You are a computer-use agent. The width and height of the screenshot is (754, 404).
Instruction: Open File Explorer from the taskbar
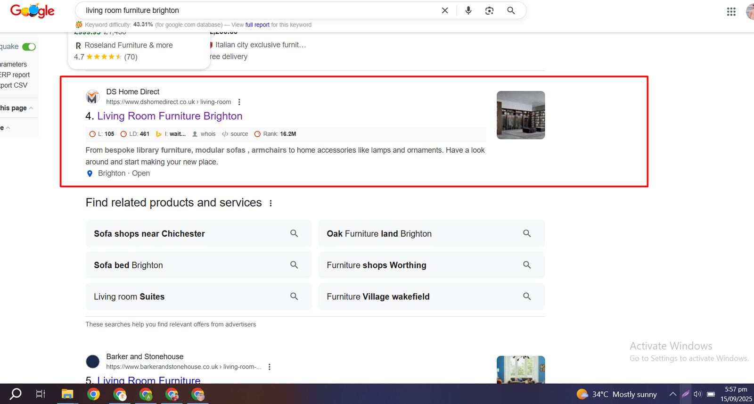(67, 394)
